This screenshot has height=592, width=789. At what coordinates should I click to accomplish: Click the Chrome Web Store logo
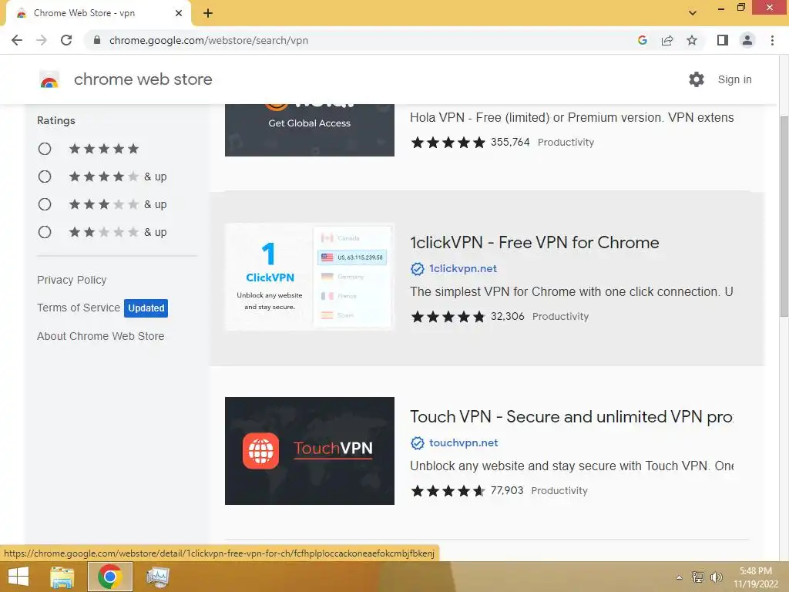49,79
